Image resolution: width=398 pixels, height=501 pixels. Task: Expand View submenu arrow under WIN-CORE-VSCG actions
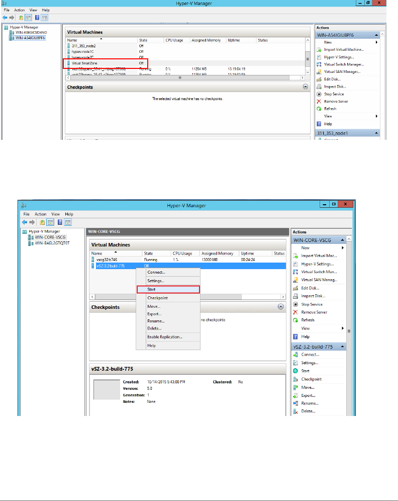pos(343,328)
